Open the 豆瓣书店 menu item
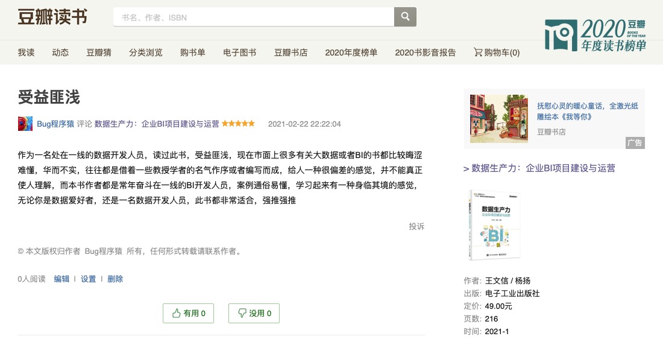 (x=291, y=52)
